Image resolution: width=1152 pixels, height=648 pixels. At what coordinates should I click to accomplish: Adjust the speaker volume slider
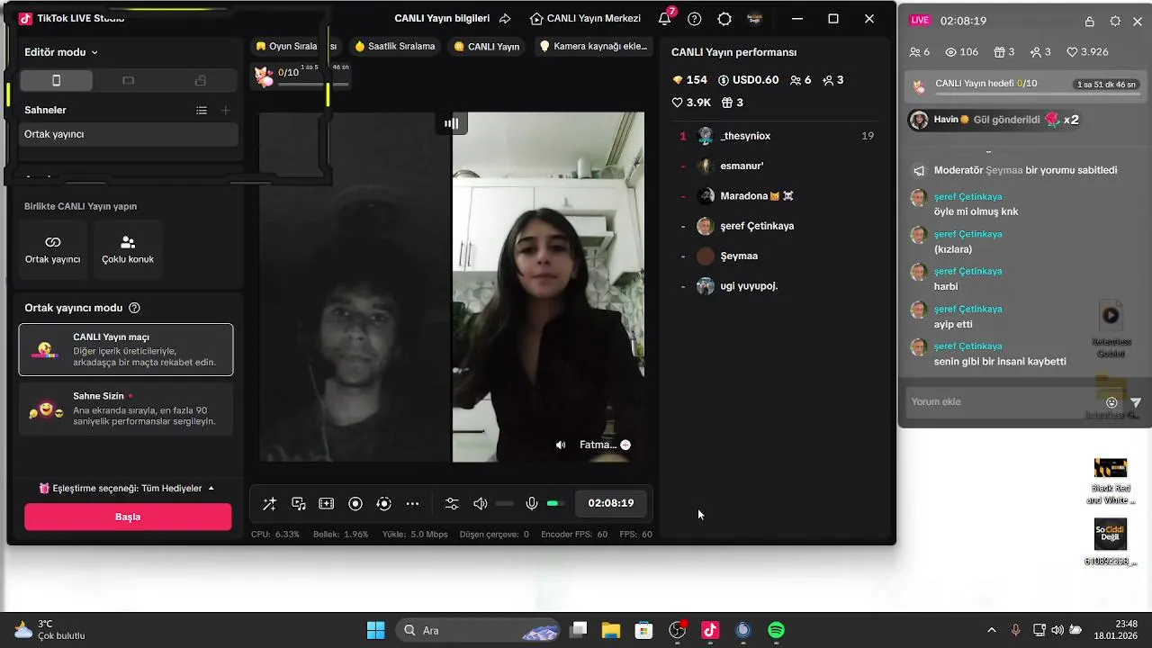pos(505,504)
